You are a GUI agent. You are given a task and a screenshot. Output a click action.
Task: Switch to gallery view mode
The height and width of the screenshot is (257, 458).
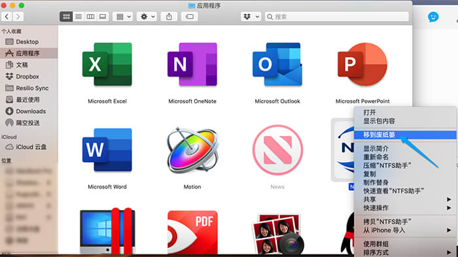coord(103,16)
